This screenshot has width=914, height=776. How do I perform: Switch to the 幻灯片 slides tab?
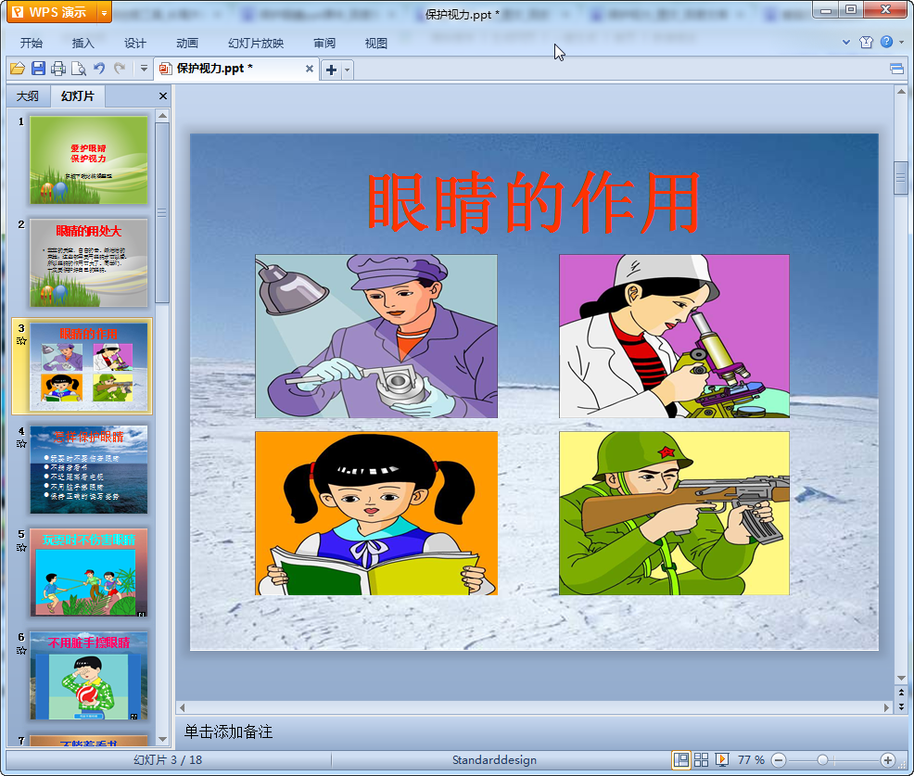point(78,96)
